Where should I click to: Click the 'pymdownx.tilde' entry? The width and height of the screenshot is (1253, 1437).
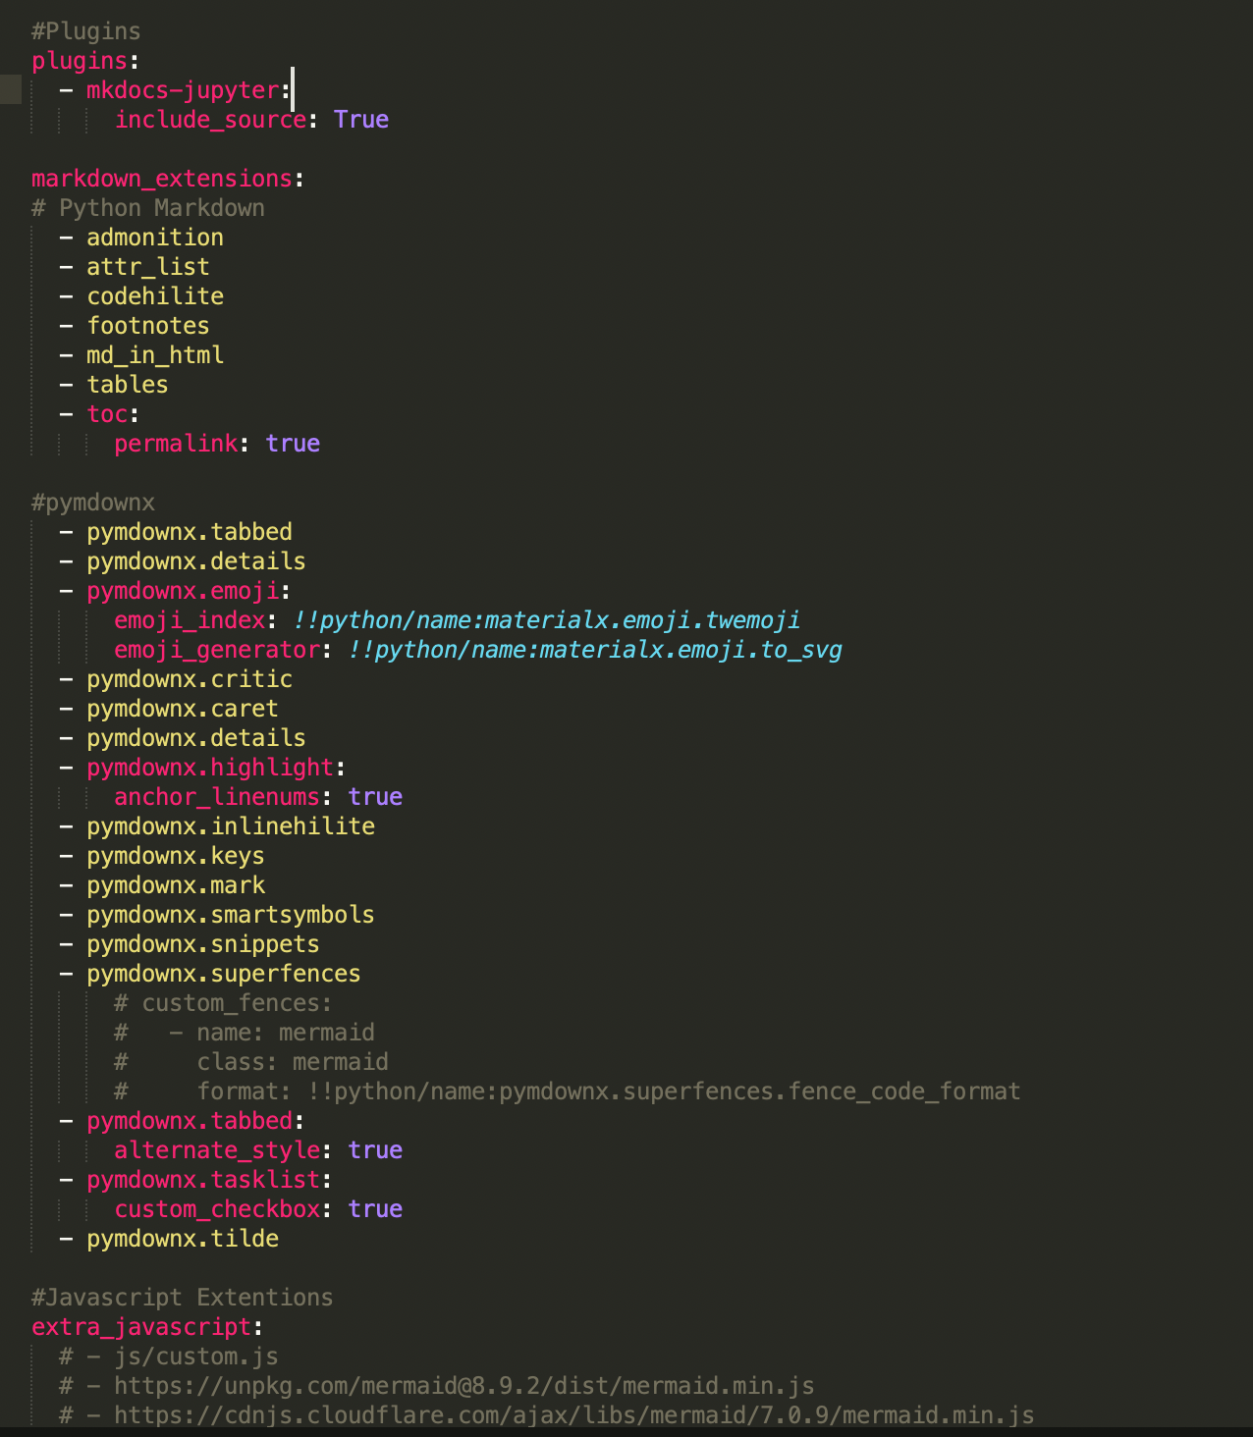click(183, 1239)
